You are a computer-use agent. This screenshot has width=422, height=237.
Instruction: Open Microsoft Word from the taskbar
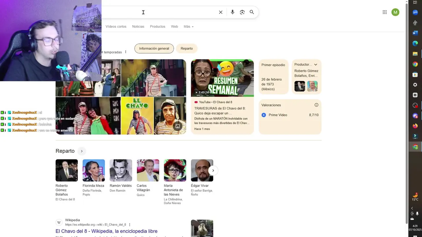pos(415,33)
